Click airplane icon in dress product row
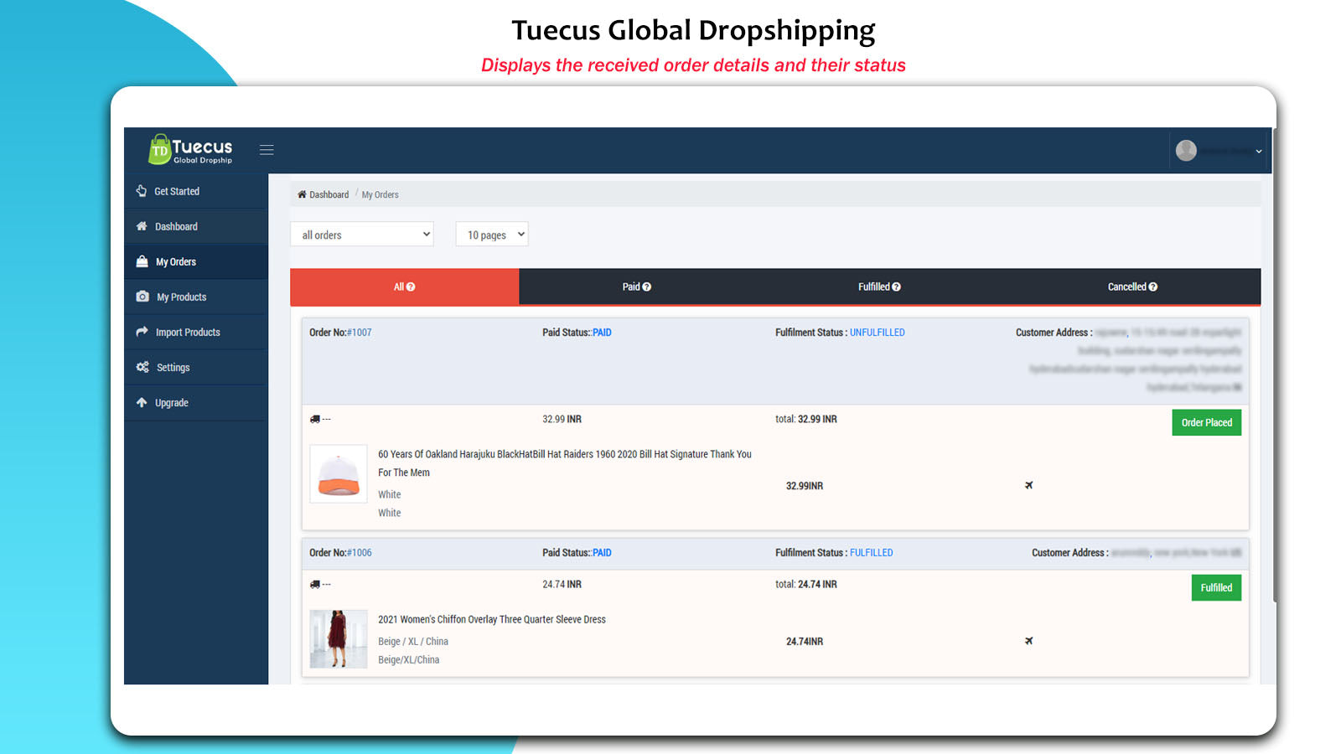This screenshot has height=754, width=1341. (1029, 641)
